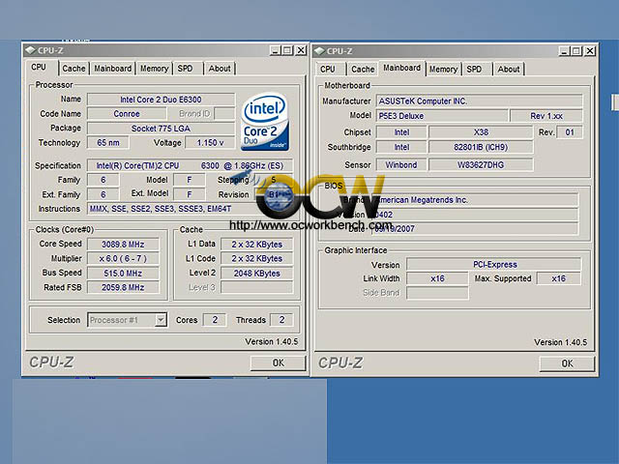The image size is (619, 464).
Task: Click the greyed Brand ID field
Action: [224, 114]
